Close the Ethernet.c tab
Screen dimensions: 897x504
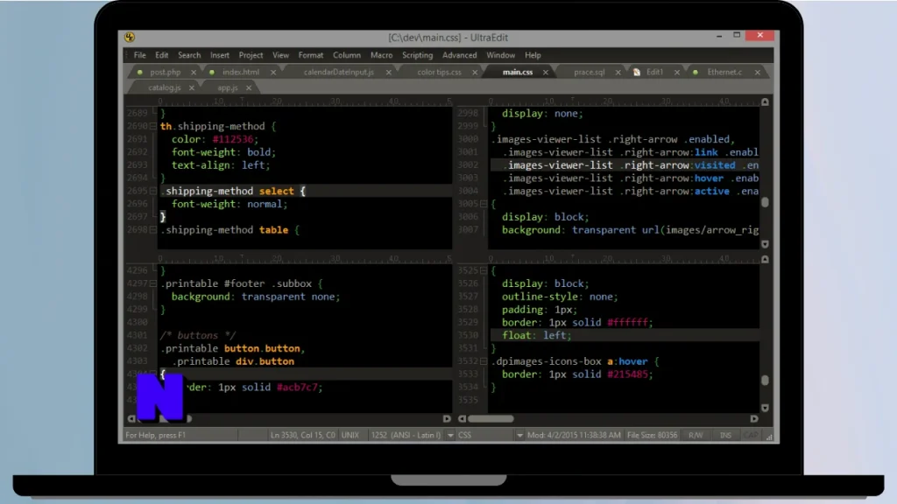pyautogui.click(x=758, y=73)
